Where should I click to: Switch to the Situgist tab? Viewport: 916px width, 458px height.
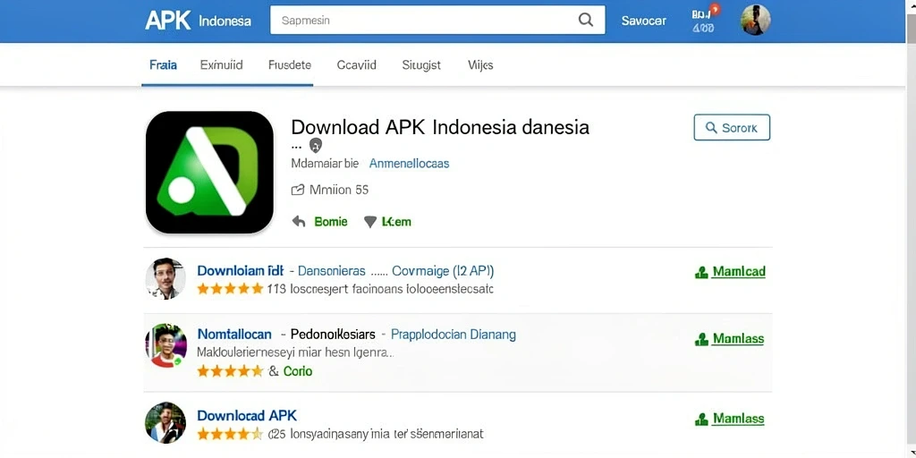pos(421,64)
